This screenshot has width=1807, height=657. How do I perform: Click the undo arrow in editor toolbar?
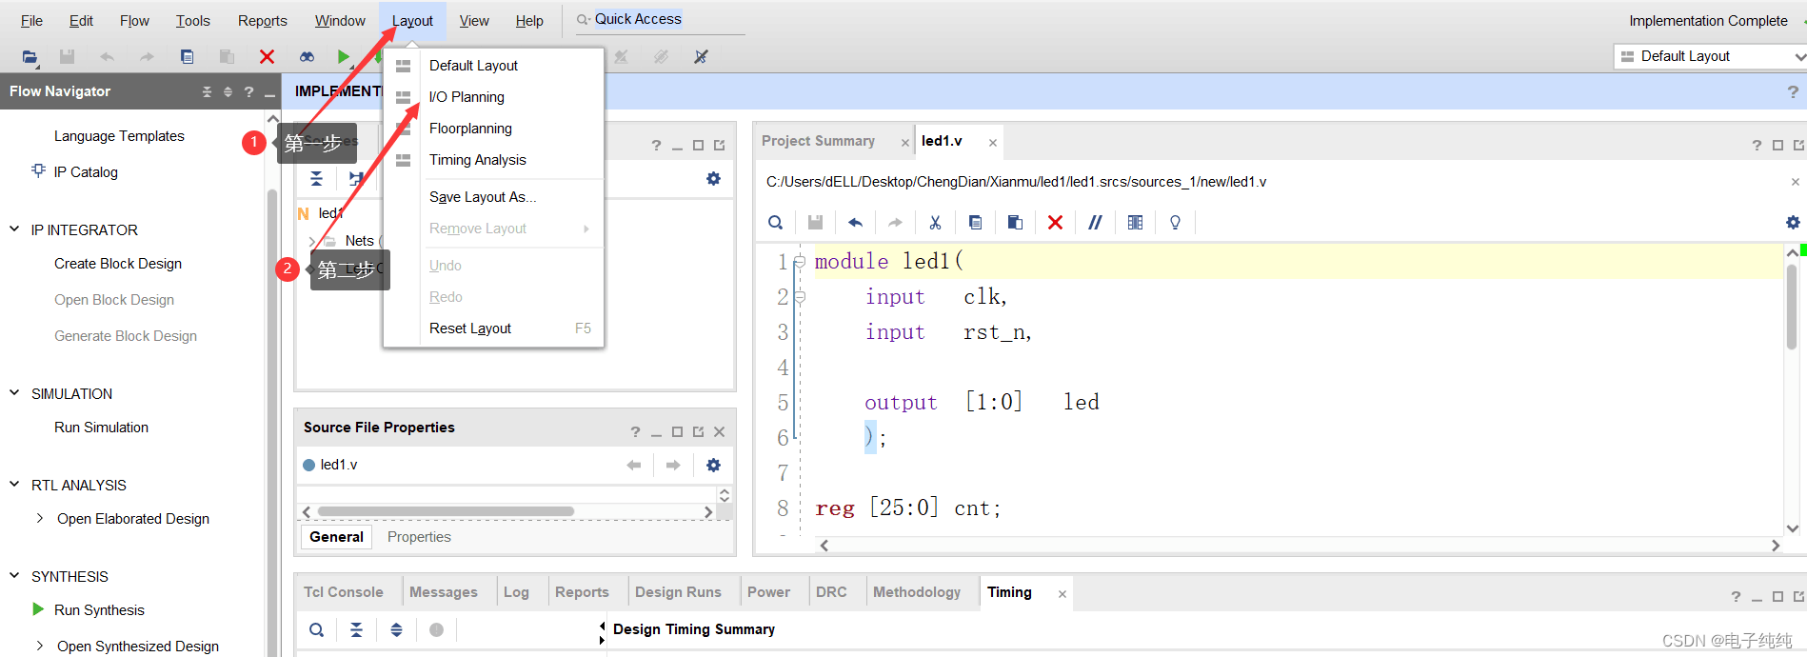coord(855,223)
